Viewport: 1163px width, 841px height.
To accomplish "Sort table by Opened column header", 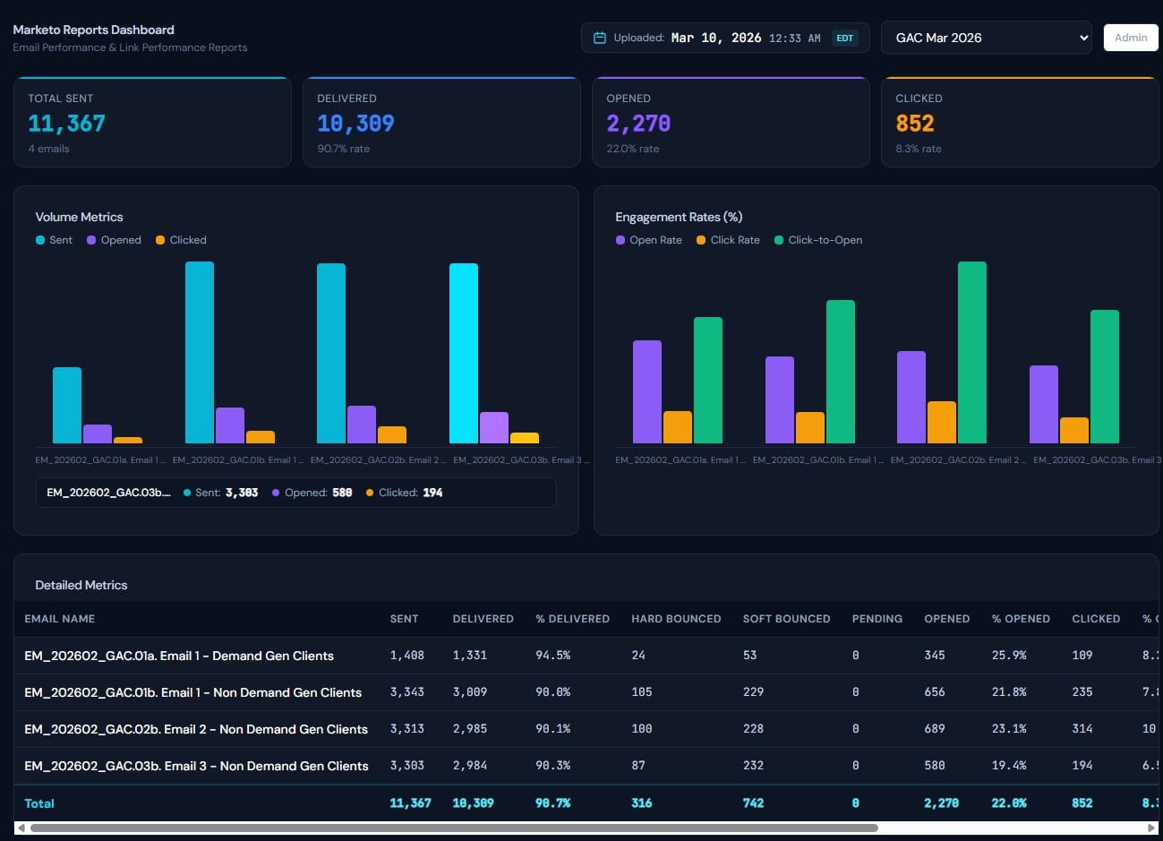I will point(947,619).
